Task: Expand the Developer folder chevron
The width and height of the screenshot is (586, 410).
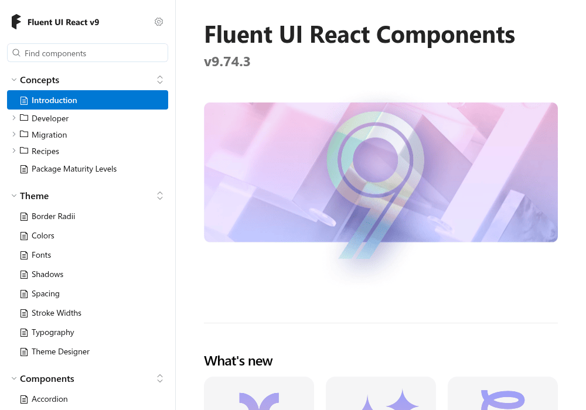Action: (14, 118)
